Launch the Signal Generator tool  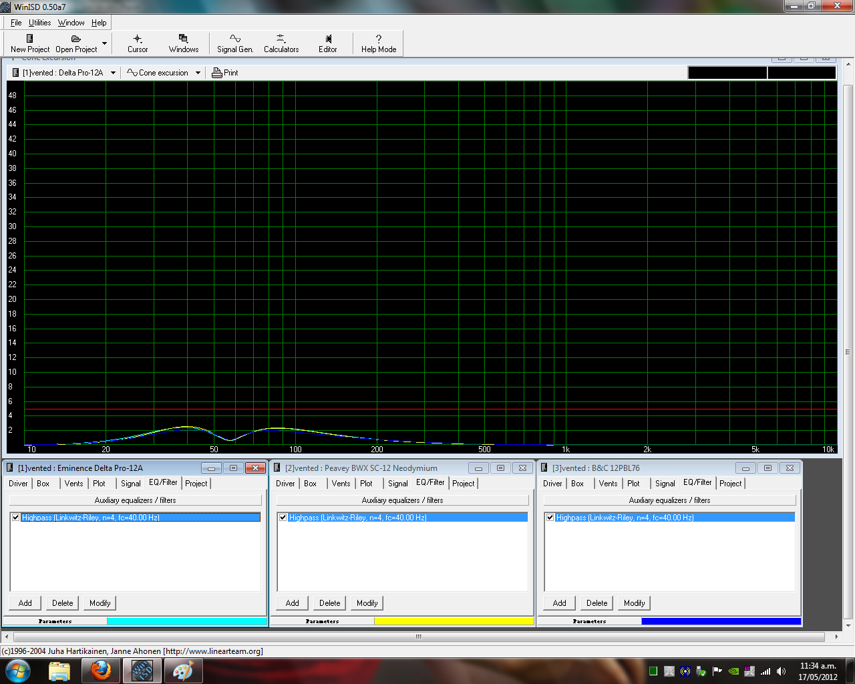tap(235, 39)
